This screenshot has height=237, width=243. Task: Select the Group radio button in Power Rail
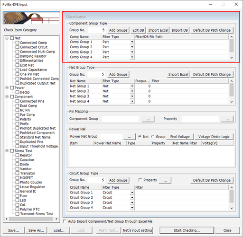(x=153, y=137)
